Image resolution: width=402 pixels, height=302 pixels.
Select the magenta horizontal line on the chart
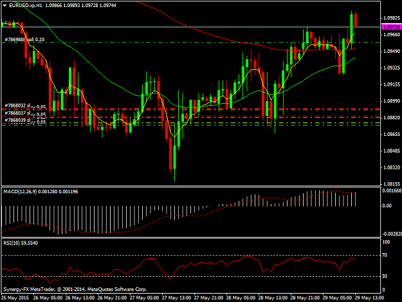(x=191, y=26)
